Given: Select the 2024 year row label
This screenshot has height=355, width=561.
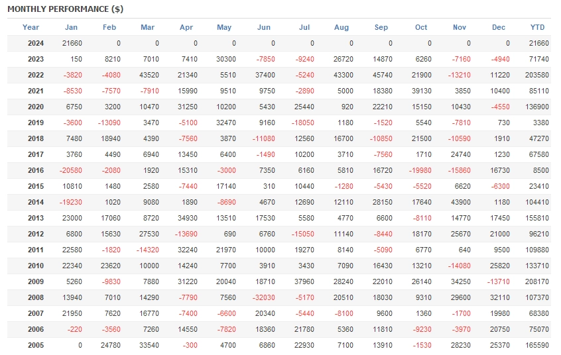Looking at the screenshot, I should [x=36, y=44].
